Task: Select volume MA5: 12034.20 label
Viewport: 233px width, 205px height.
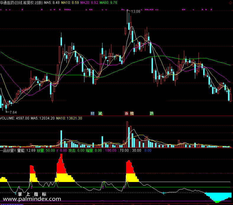Action: tap(43, 118)
